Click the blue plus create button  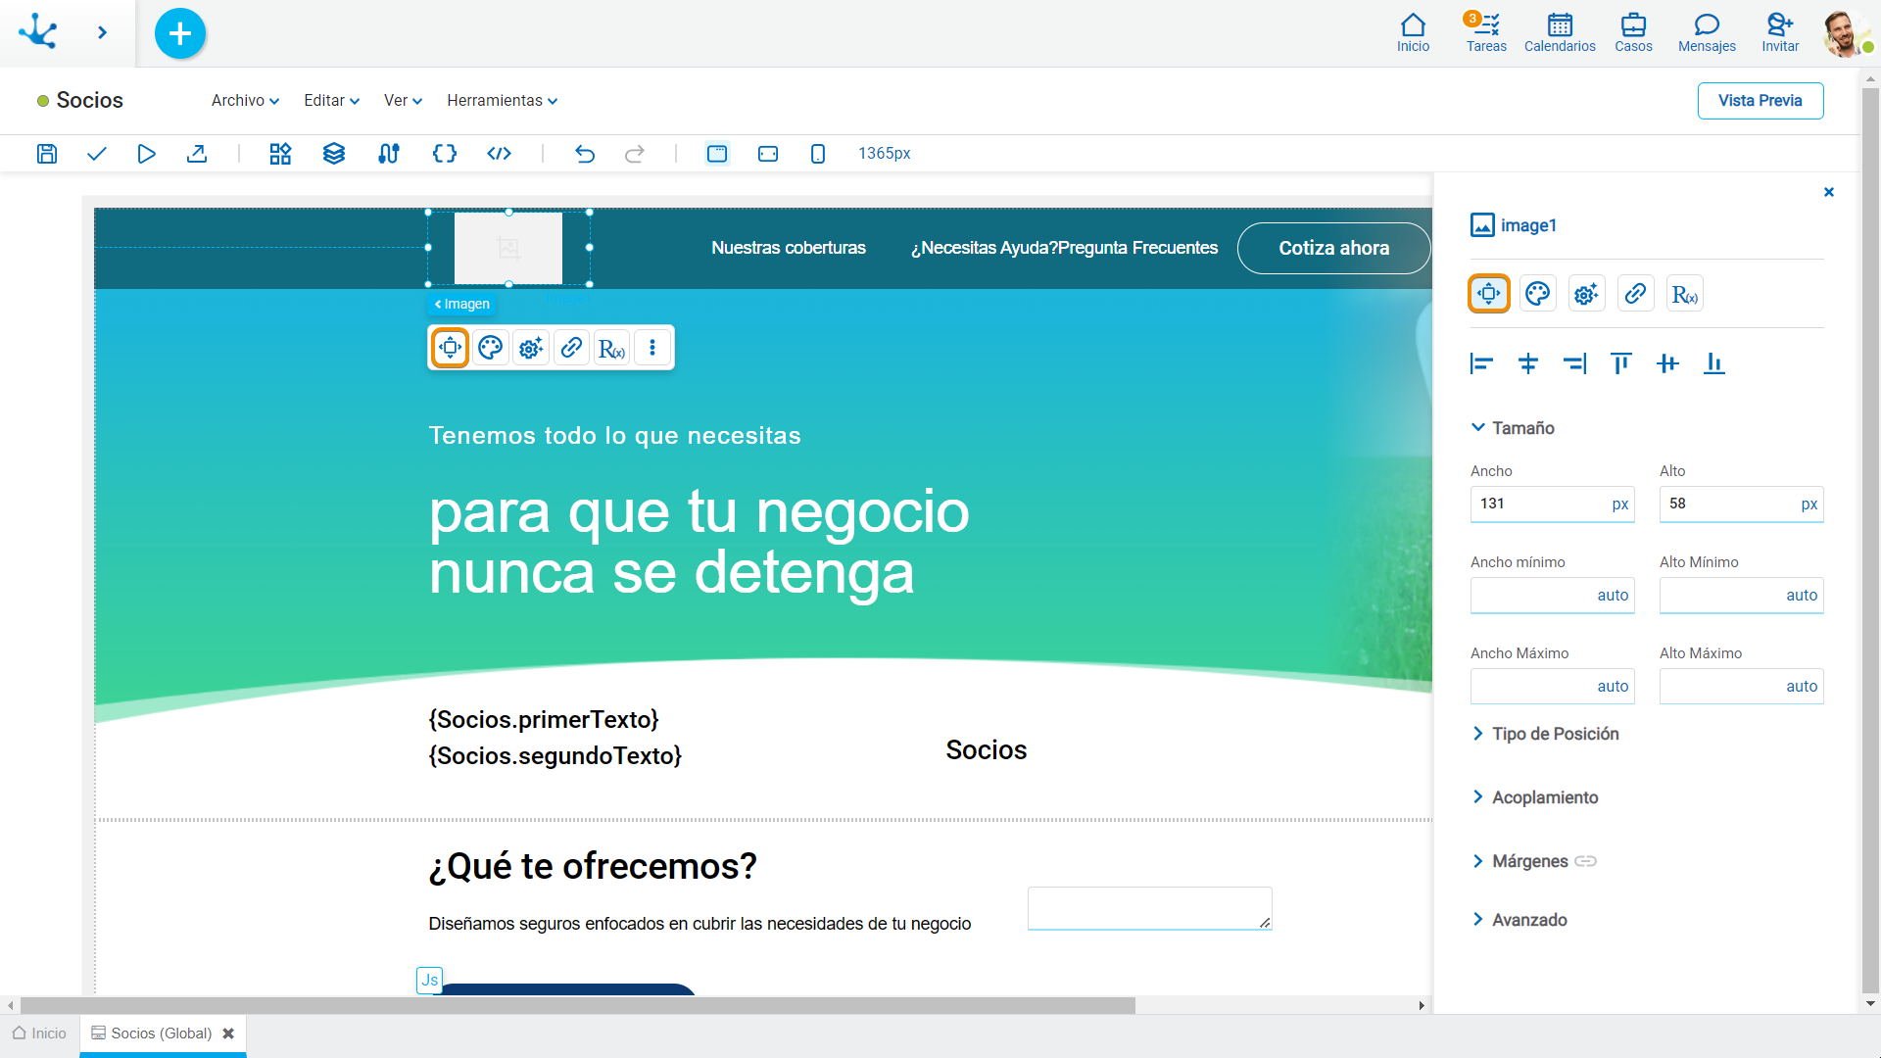[180, 33]
